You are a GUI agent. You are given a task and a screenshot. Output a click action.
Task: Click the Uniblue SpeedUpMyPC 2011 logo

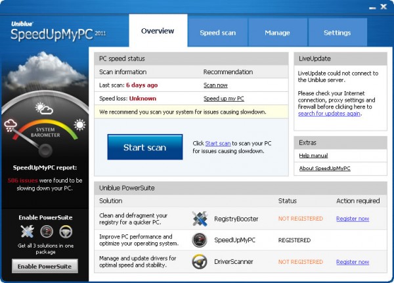[x=58, y=32]
